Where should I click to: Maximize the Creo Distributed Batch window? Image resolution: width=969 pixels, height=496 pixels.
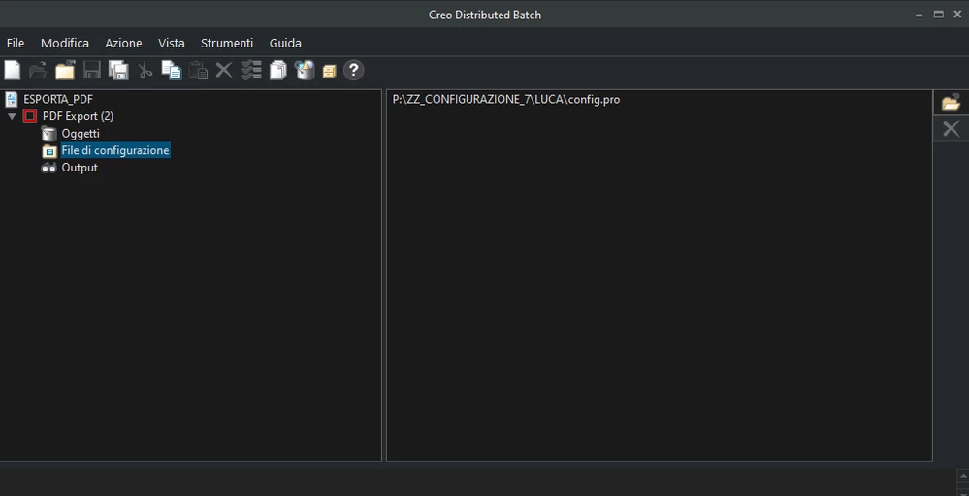point(939,15)
